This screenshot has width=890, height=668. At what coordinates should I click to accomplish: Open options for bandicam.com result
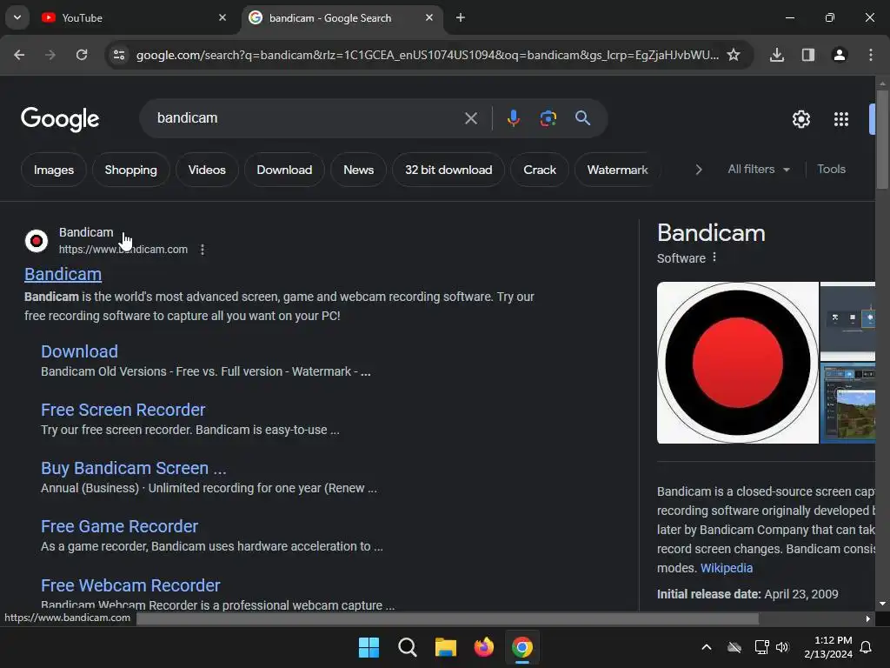pyautogui.click(x=203, y=250)
